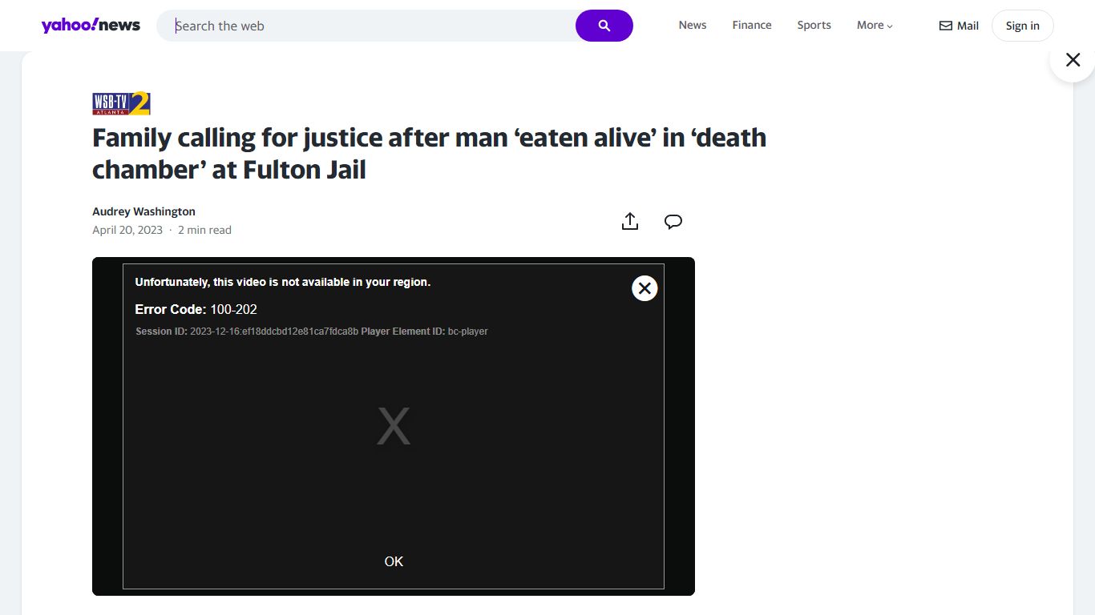Open Yahoo Mail from the envelope link

(x=959, y=26)
